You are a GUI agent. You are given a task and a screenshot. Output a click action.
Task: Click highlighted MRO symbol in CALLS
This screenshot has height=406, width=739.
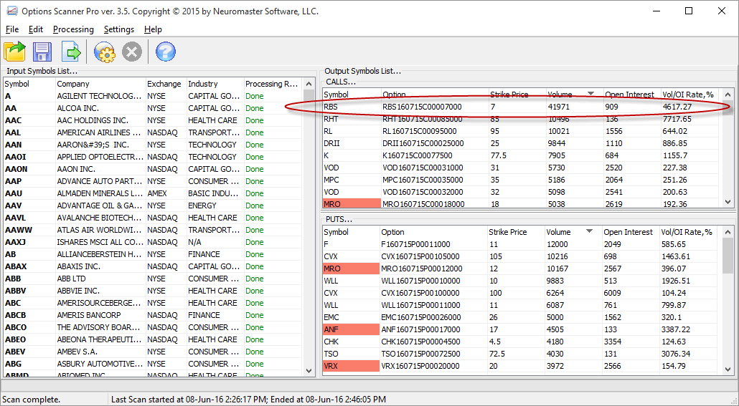(352, 203)
